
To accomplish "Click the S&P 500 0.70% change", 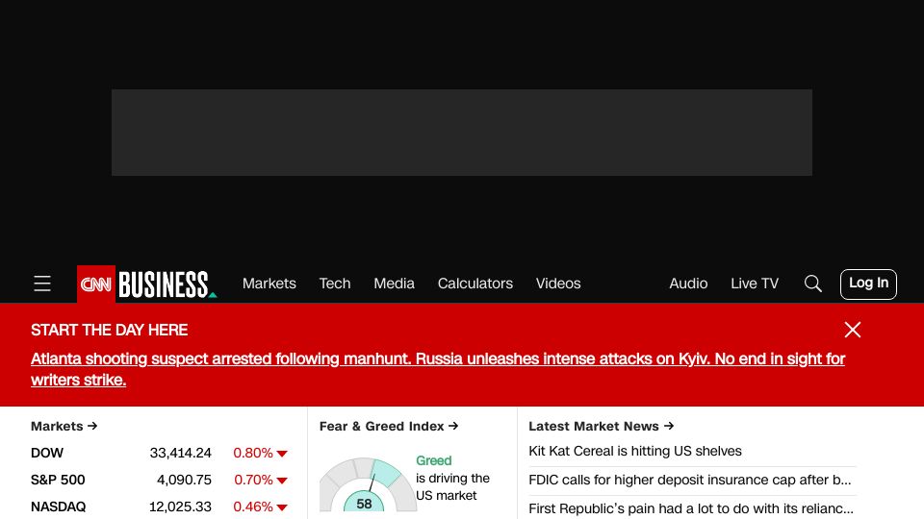I will [x=261, y=481].
